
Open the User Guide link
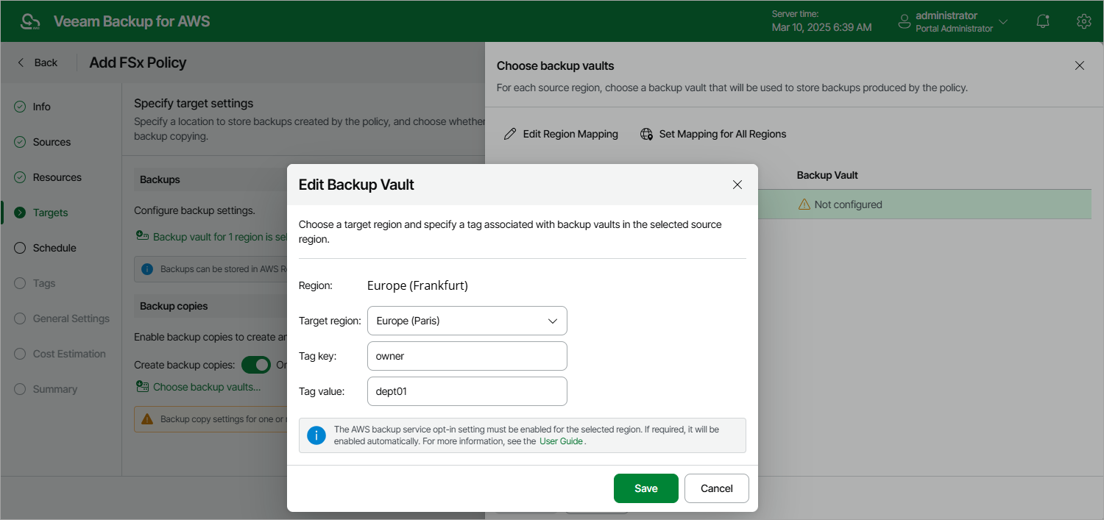pos(562,441)
